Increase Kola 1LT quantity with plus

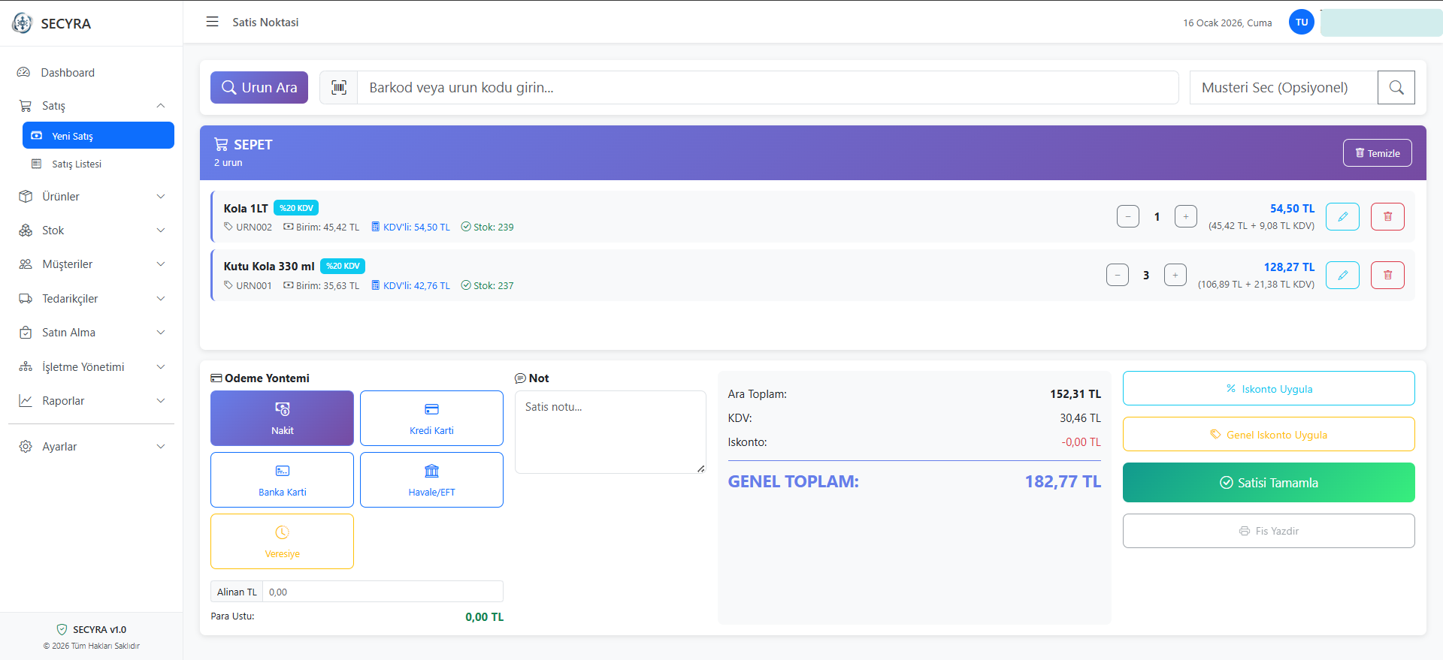1185,217
